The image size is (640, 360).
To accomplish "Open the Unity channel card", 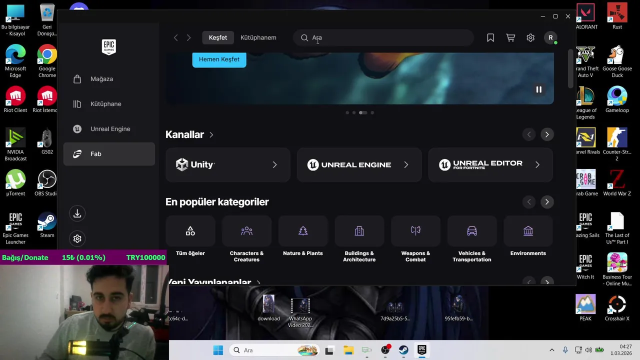I will tap(228, 164).
